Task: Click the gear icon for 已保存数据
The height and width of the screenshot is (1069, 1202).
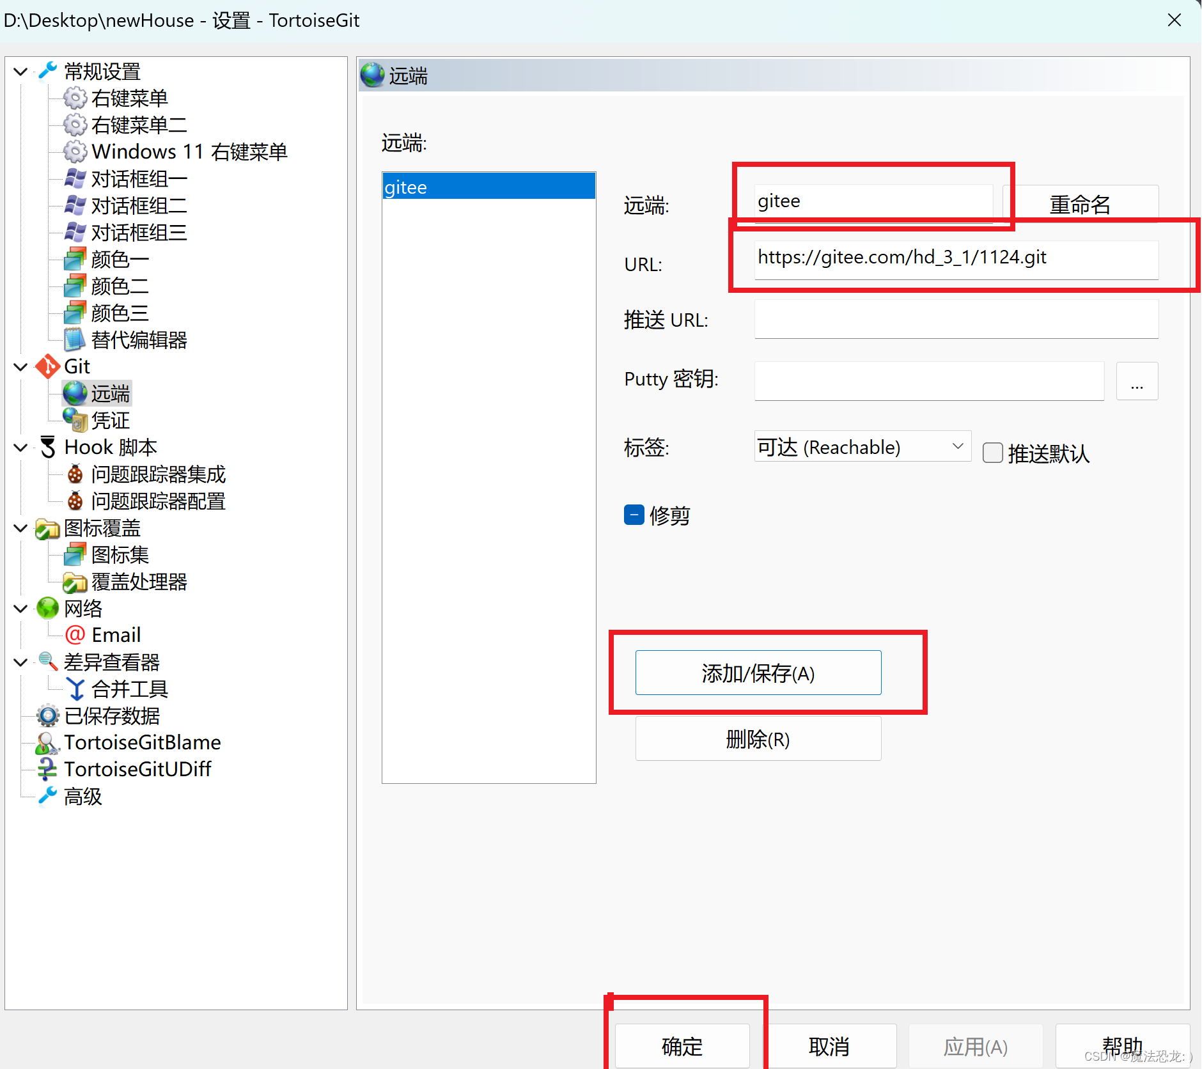Action: (48, 715)
